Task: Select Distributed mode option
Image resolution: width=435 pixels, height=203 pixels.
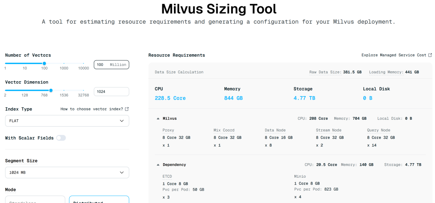Action: (x=99, y=199)
